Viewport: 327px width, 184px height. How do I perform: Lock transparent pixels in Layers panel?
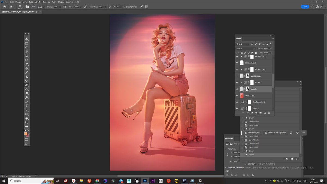(x=241, y=53)
